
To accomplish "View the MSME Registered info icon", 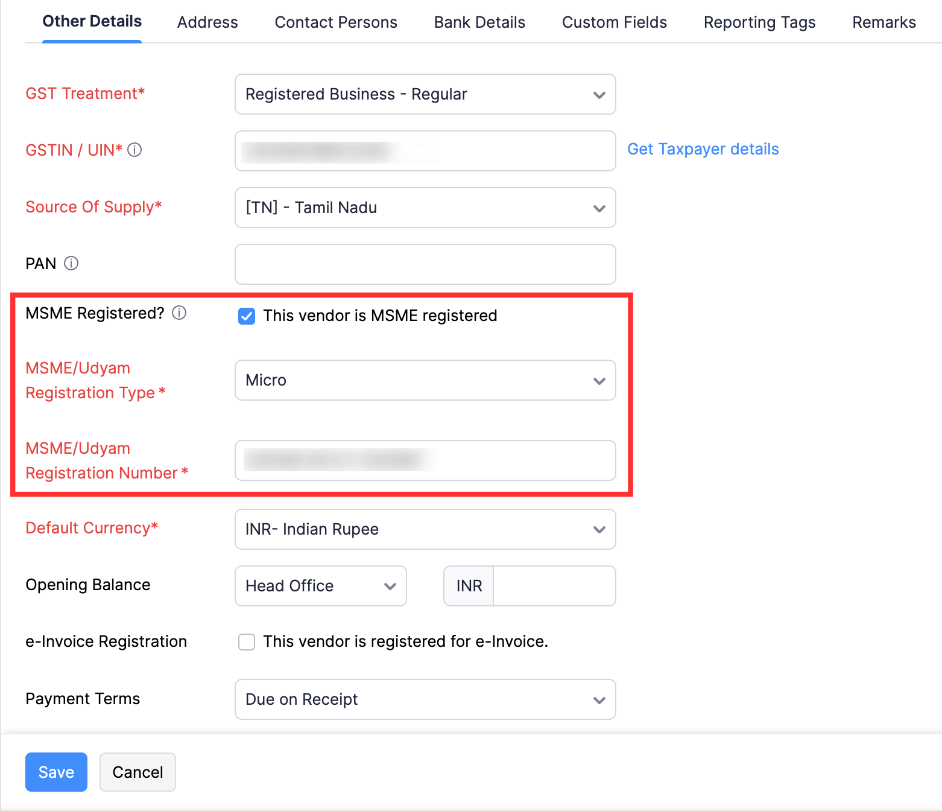I will pyautogui.click(x=179, y=313).
